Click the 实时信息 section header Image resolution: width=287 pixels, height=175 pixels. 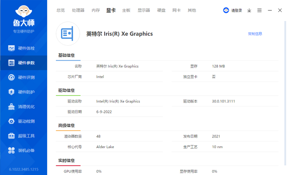click(x=66, y=160)
